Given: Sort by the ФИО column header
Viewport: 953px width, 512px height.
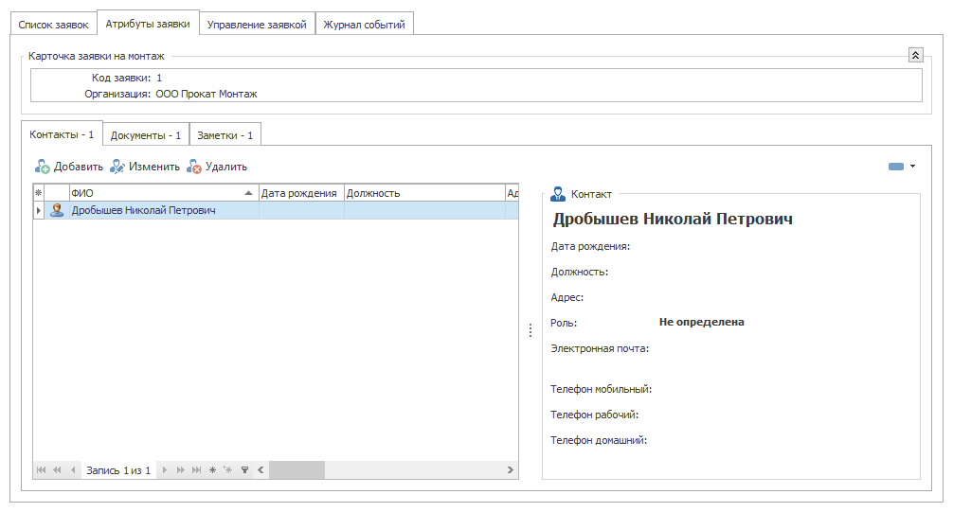Looking at the screenshot, I should [x=163, y=193].
